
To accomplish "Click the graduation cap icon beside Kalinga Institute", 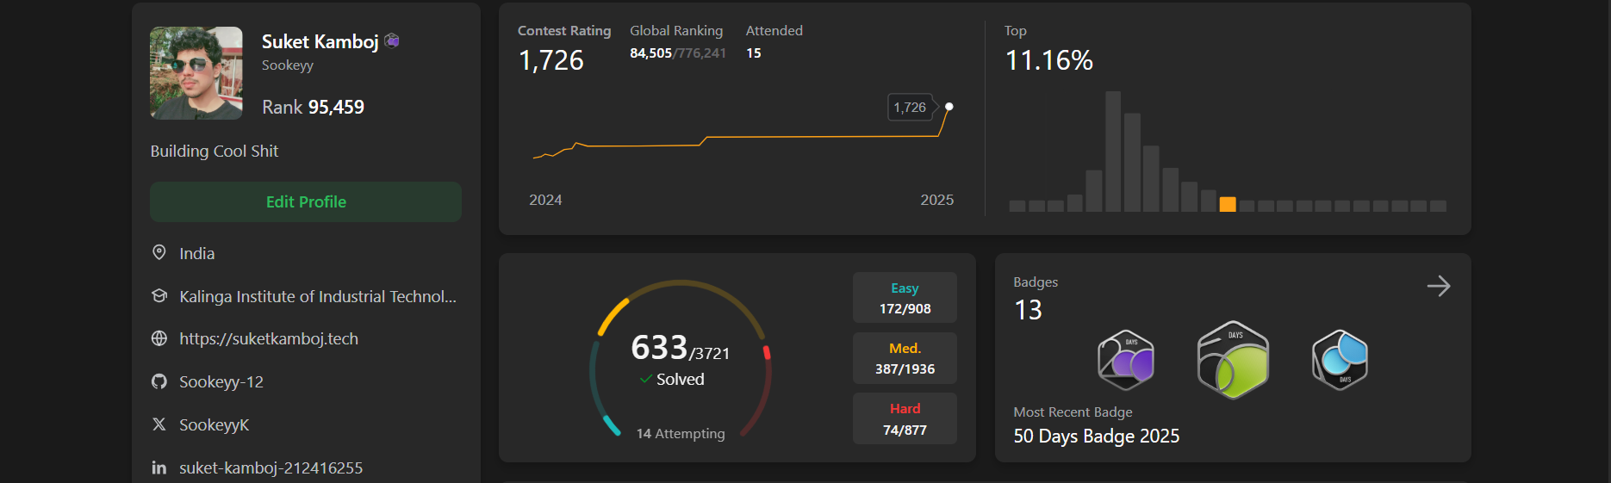I will tap(159, 296).
